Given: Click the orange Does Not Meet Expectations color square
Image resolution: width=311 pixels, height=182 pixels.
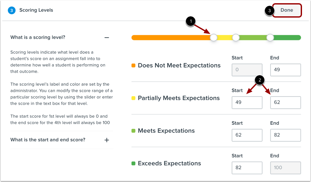Looking at the screenshot, I should 134,66.
